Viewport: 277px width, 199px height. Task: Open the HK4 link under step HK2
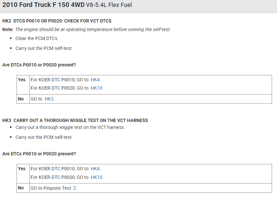pyautogui.click(x=95, y=80)
